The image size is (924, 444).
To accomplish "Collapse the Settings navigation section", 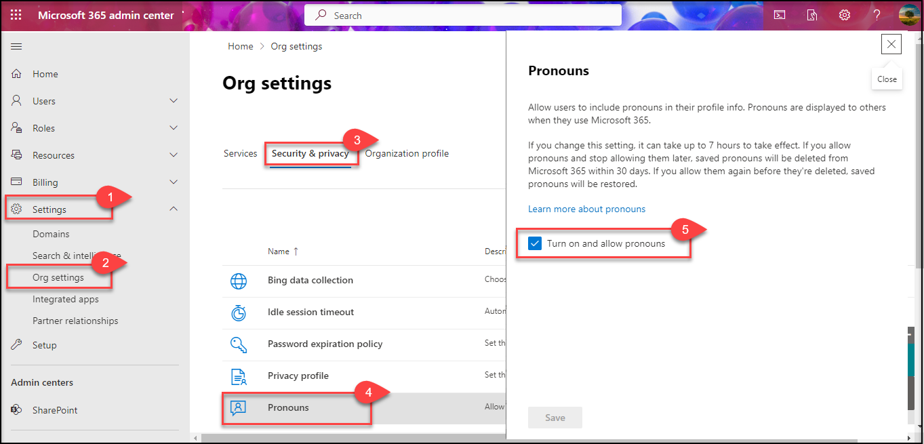I will tap(174, 209).
